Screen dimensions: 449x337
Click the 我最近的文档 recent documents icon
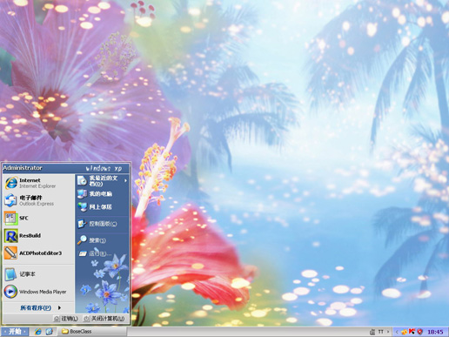[82, 180]
